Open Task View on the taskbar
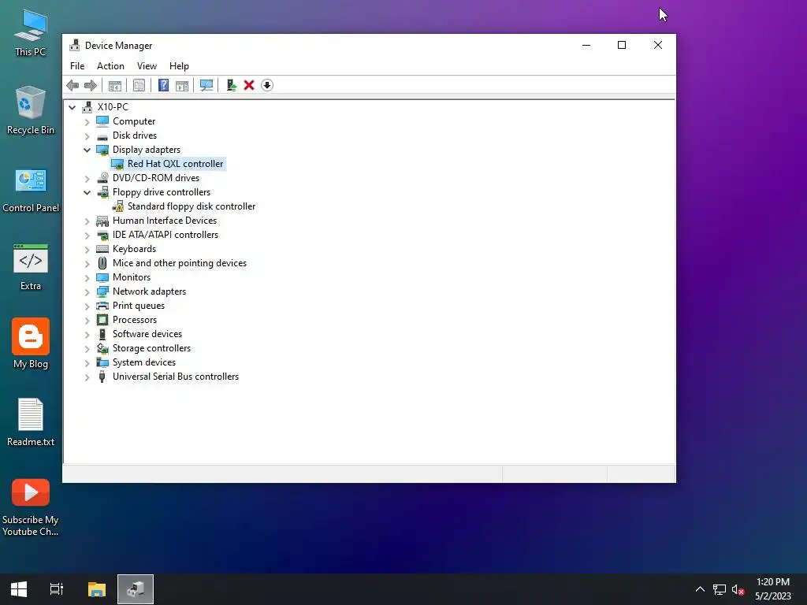The image size is (807, 605). click(57, 589)
